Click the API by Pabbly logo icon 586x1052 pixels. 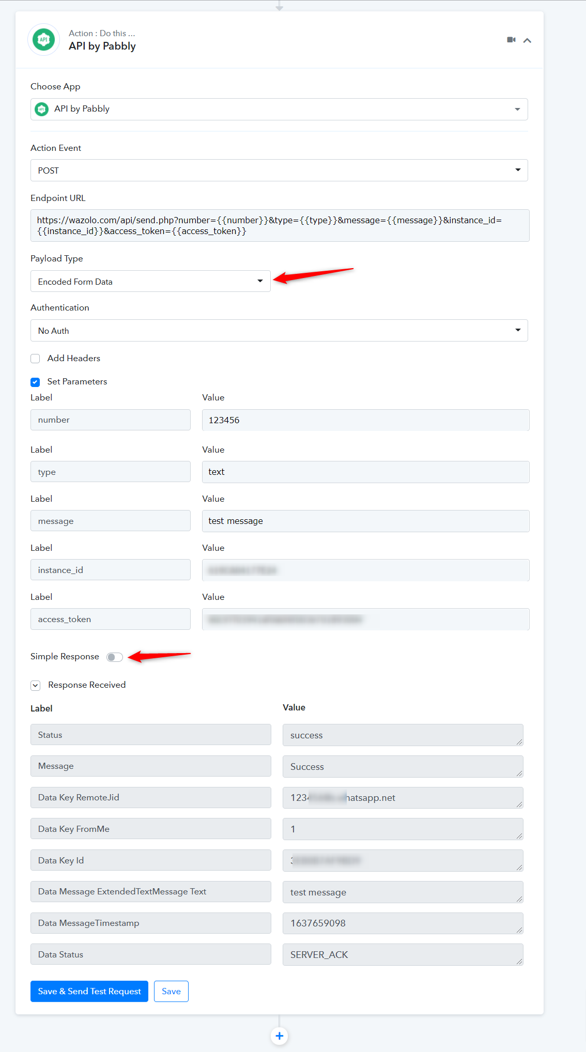44,39
